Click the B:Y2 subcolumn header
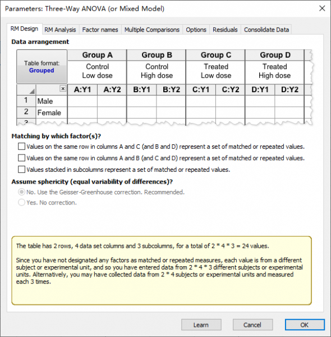The height and width of the screenshot is (337, 331). [x=171, y=90]
